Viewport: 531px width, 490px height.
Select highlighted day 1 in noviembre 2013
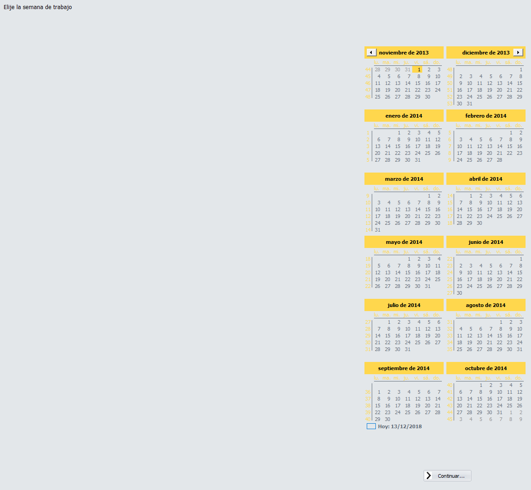(x=417, y=69)
